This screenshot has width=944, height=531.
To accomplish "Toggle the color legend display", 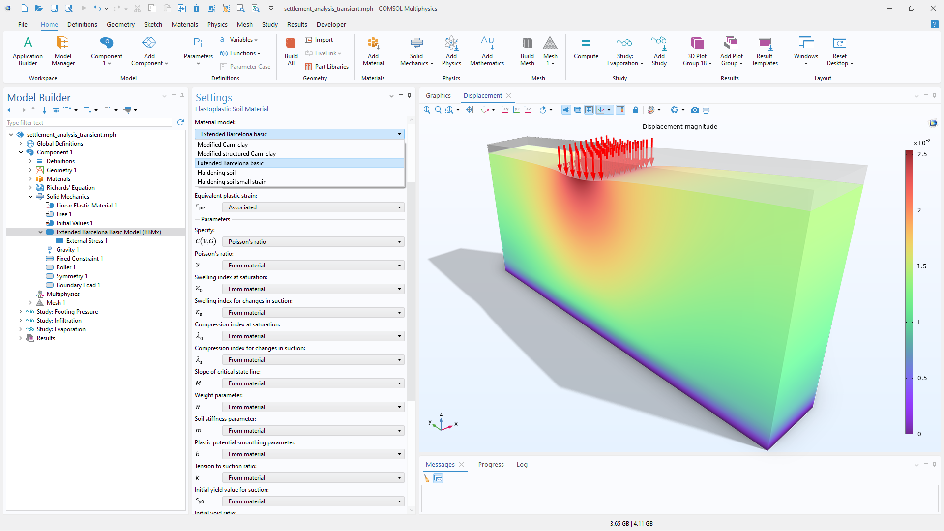I will click(x=620, y=110).
